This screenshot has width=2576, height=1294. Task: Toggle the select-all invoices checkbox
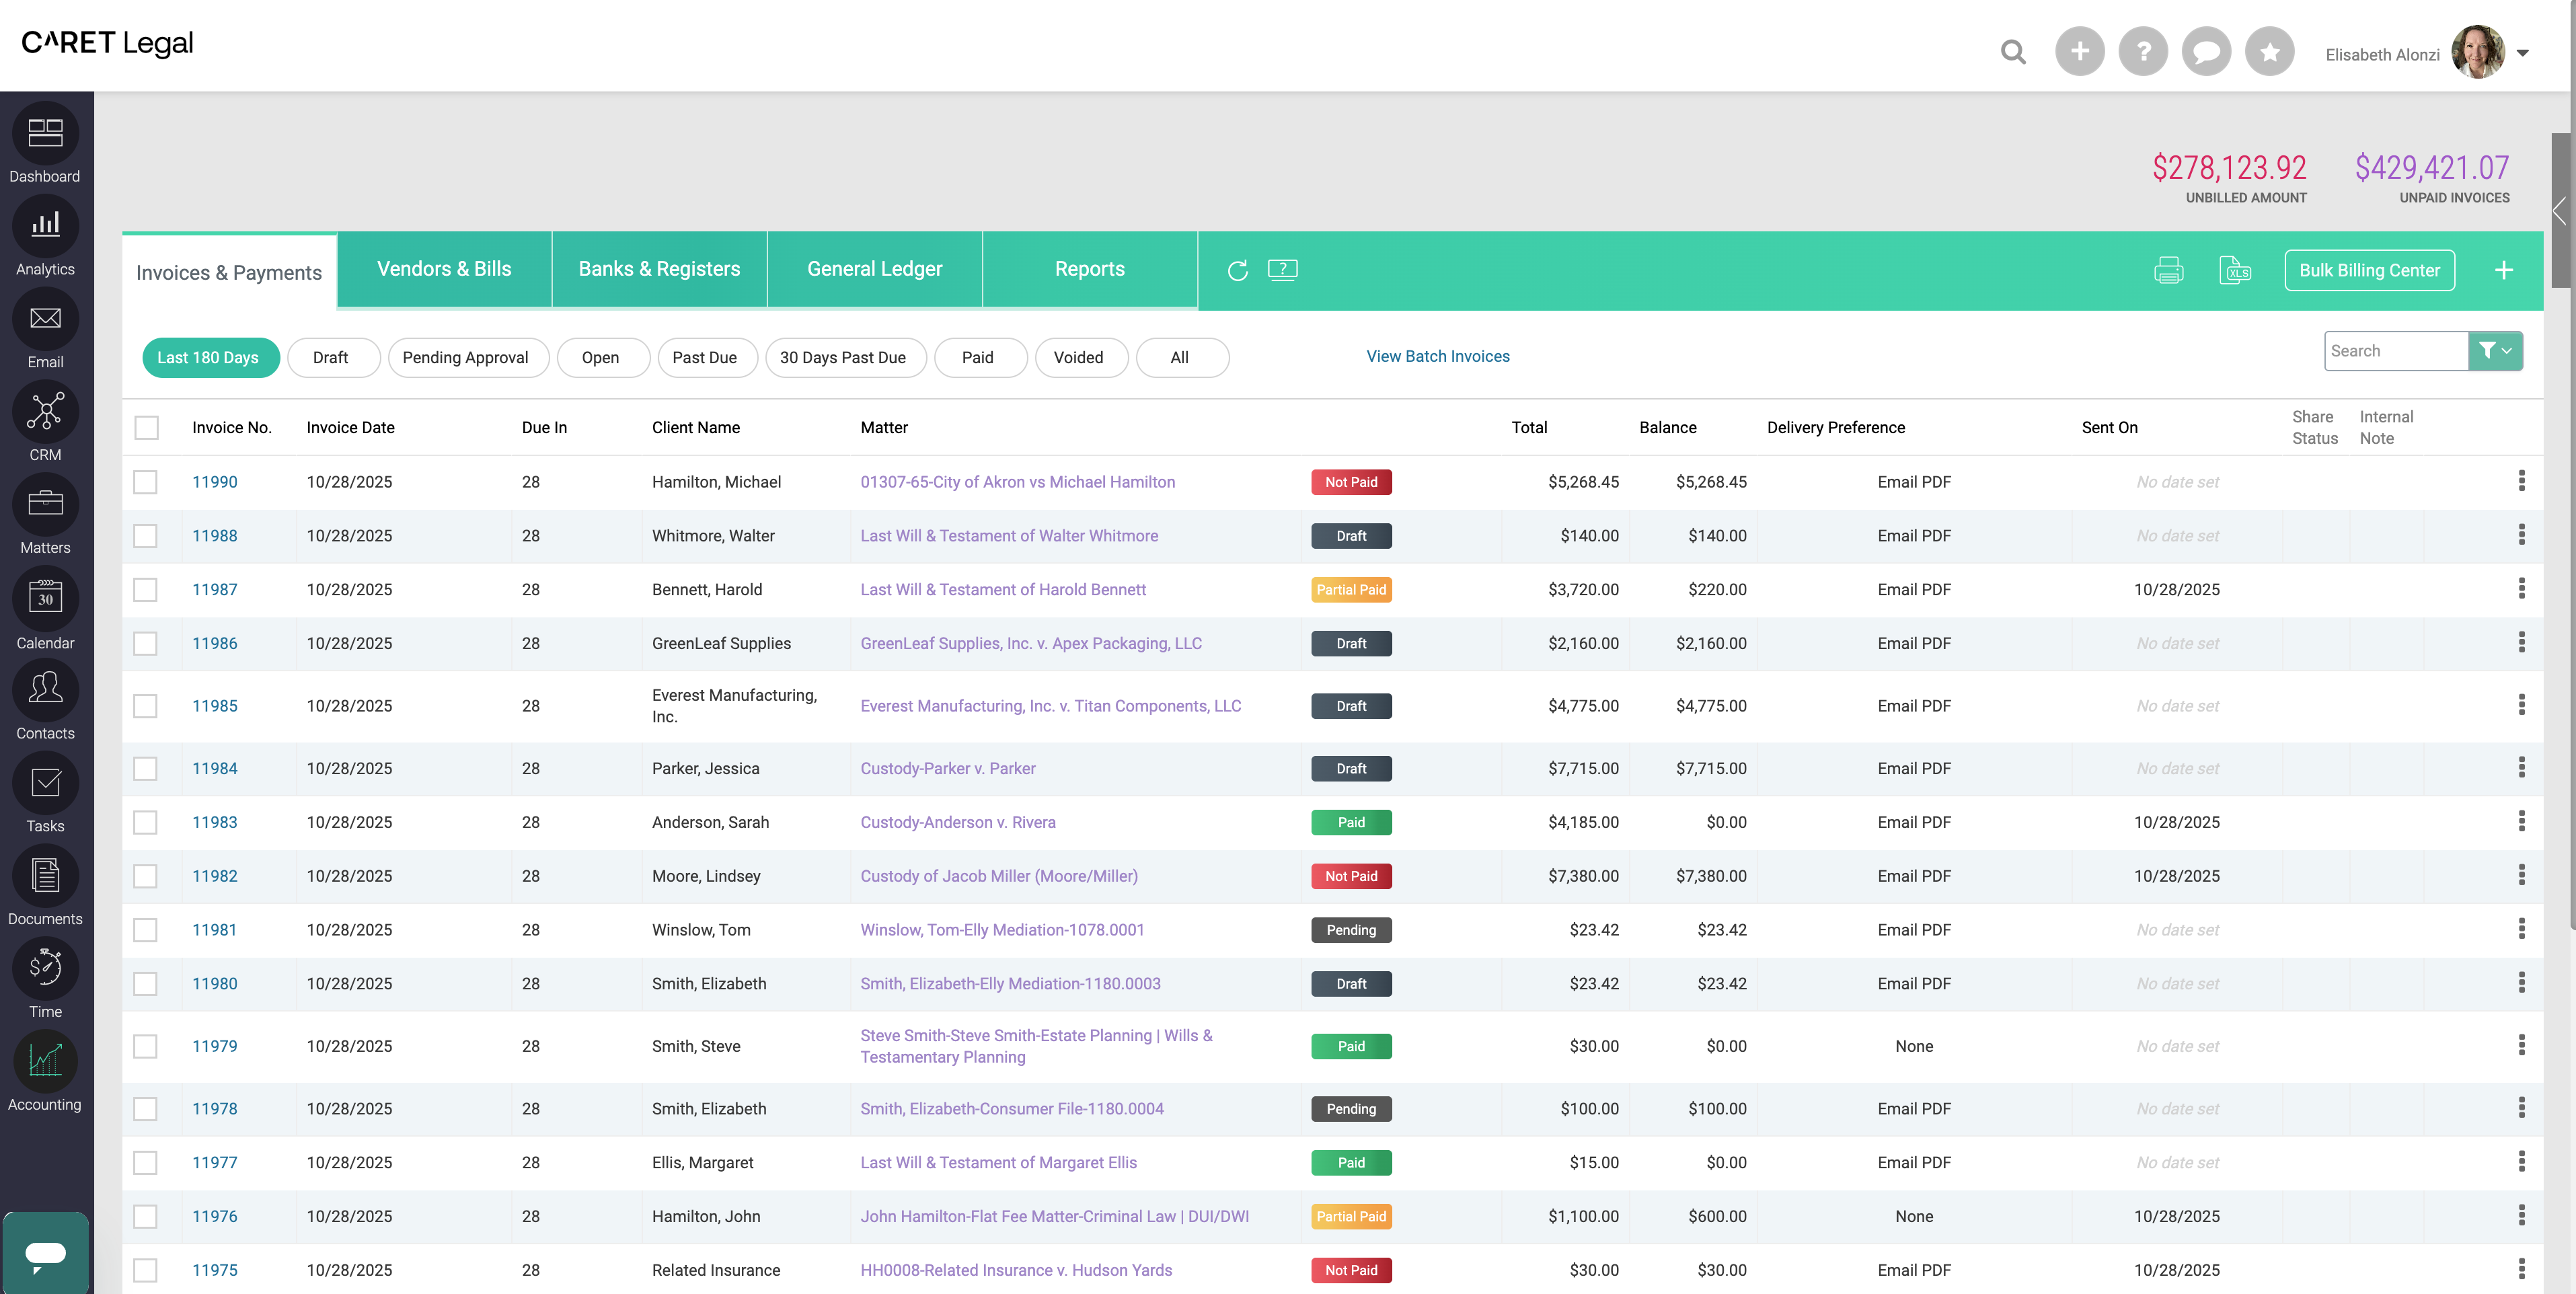[x=146, y=428]
